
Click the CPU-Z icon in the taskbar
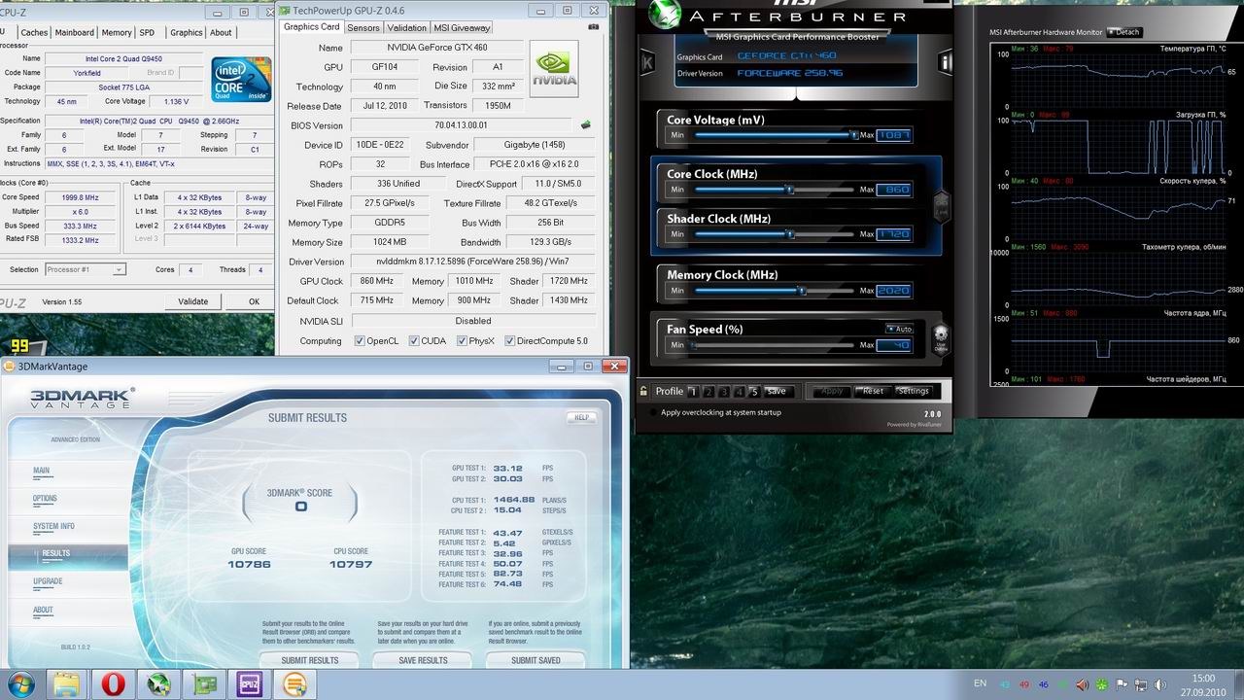[250, 684]
